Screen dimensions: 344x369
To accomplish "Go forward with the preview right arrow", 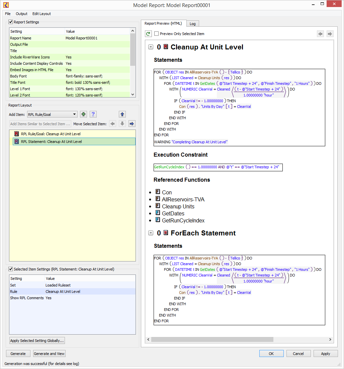I will [330, 34].
